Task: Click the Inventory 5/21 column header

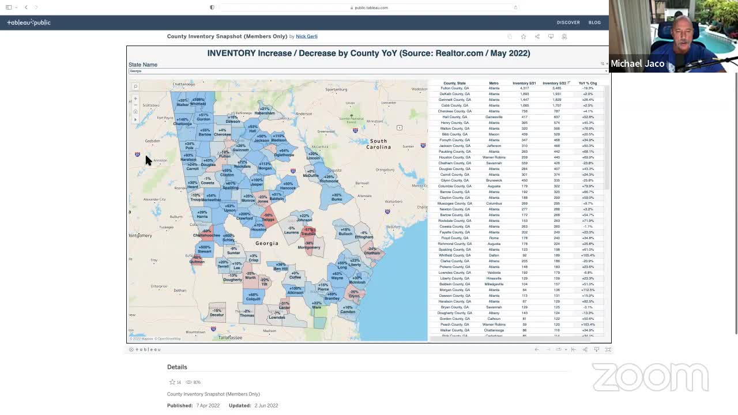Action: [x=524, y=83]
